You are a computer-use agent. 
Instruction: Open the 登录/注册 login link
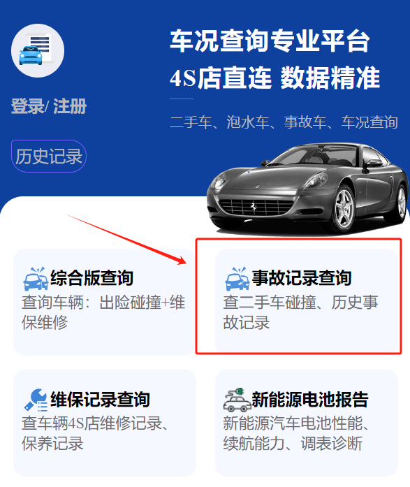tap(49, 106)
